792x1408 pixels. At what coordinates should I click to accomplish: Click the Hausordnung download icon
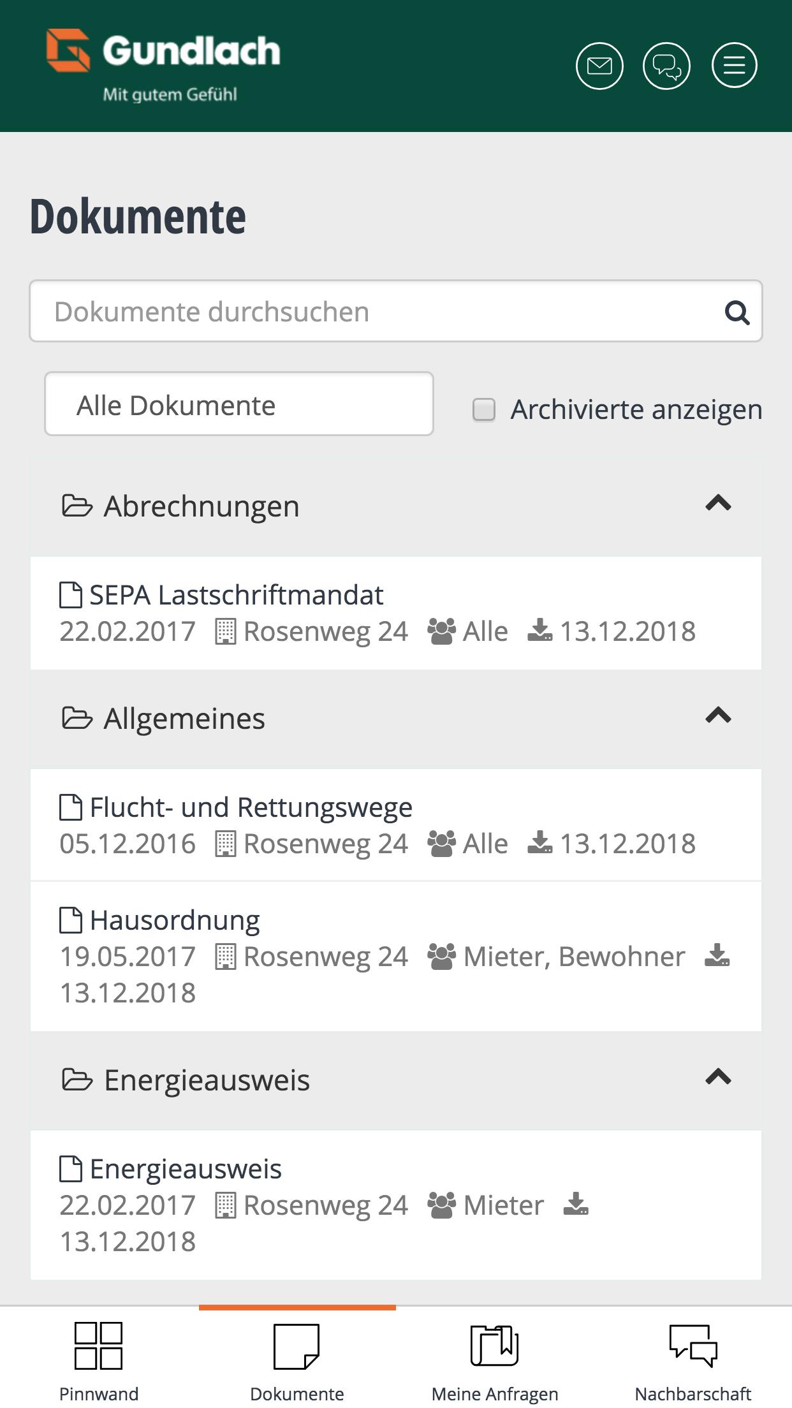point(717,956)
